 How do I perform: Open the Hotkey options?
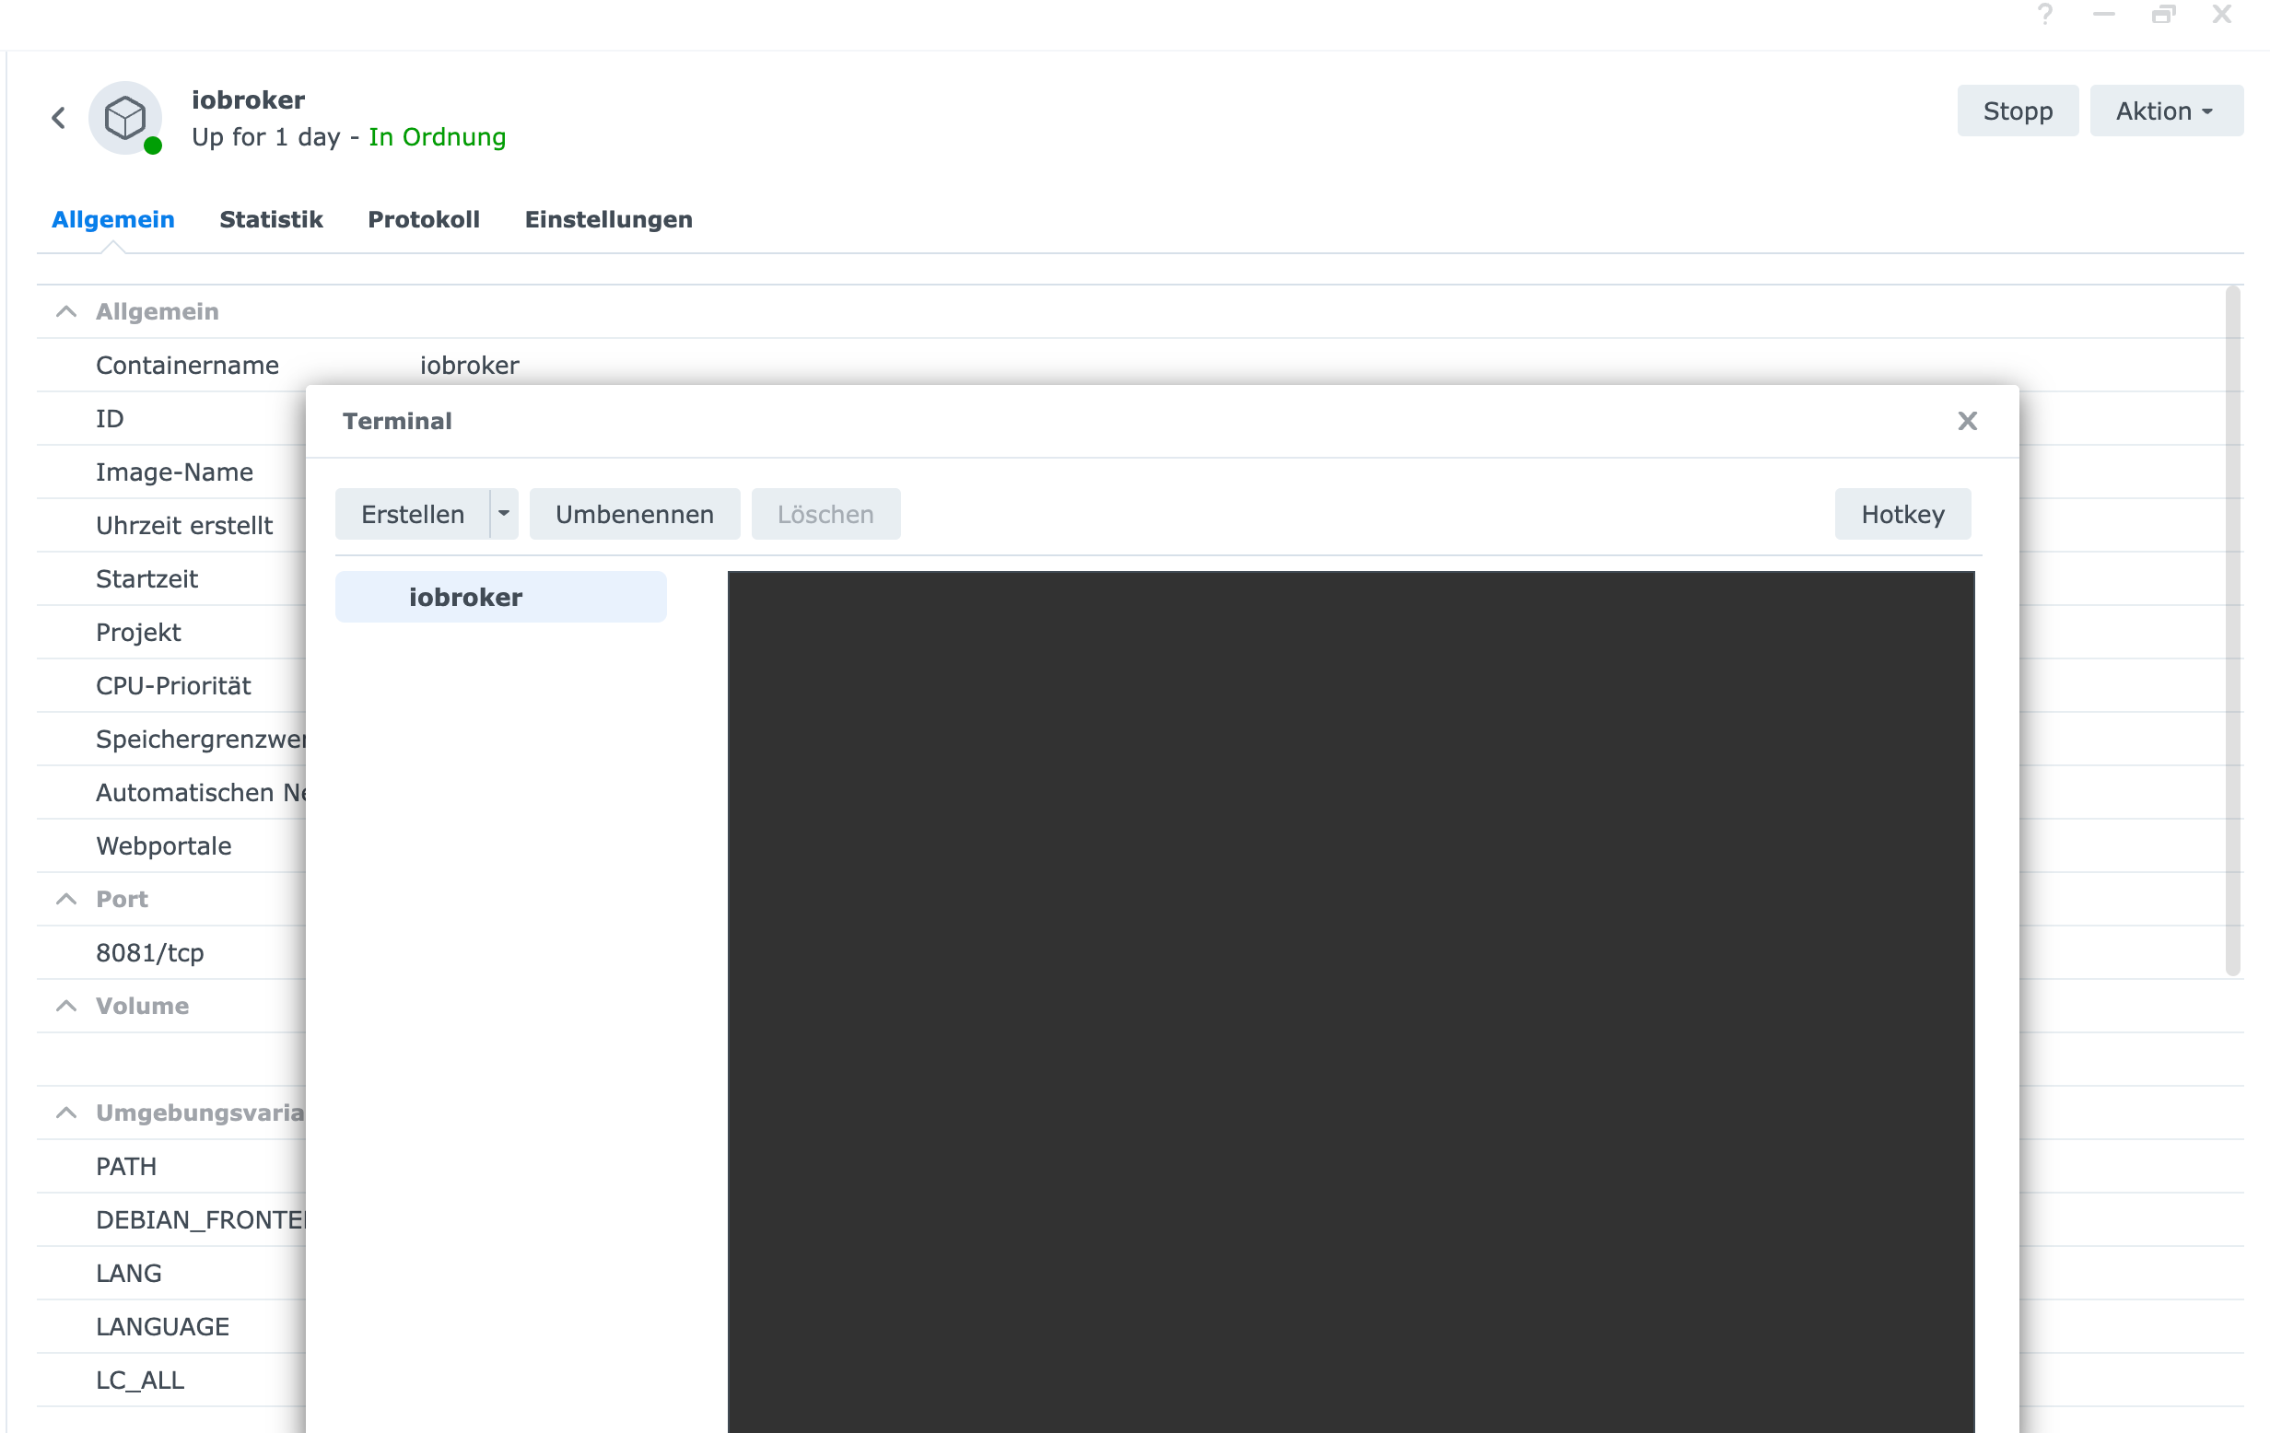1901,515
